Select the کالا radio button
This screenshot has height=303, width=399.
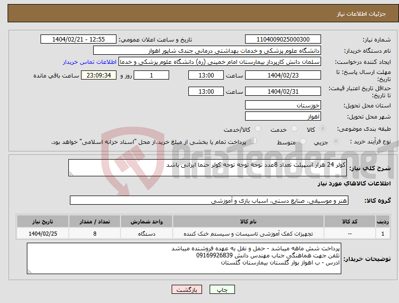click(323, 129)
